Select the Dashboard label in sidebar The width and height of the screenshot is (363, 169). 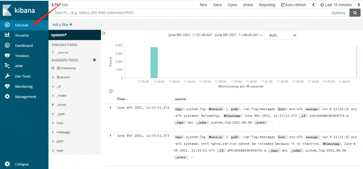[24, 46]
